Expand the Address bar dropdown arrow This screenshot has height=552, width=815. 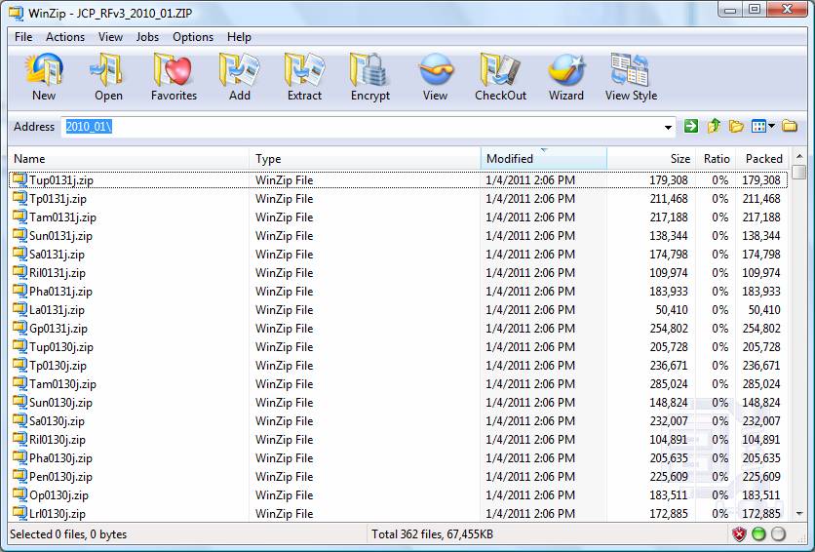668,127
